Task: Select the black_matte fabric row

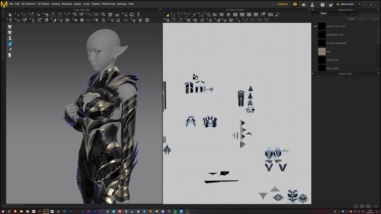Action: (348, 68)
